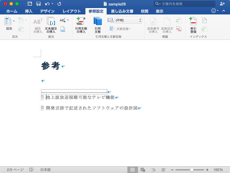Click the 2/5 ページ page indicator
Viewport: 230px width, 173px height.
pyautogui.click(x=15, y=170)
